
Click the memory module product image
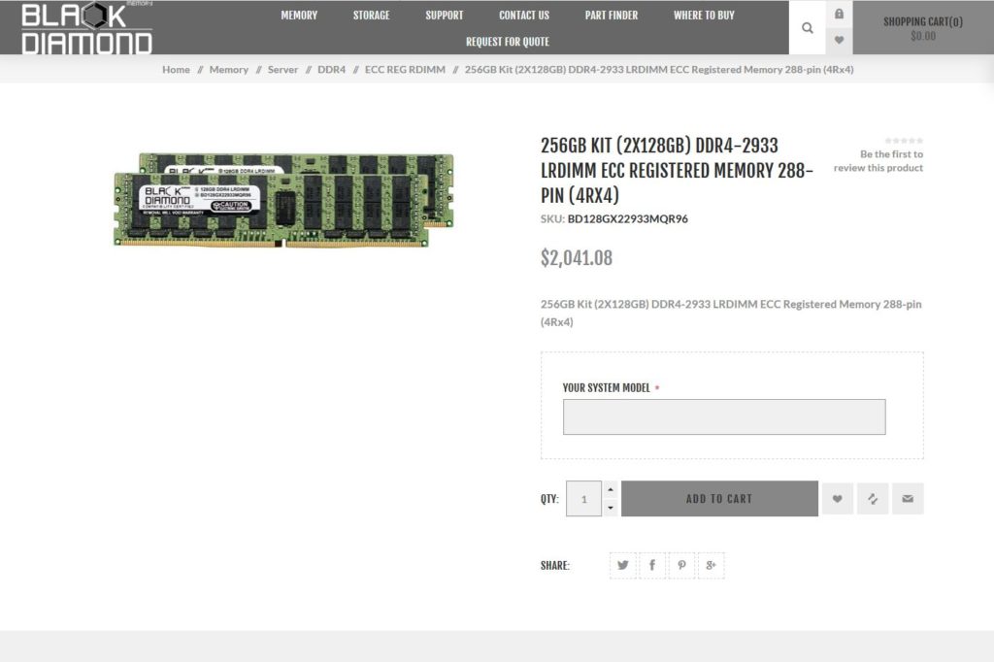point(283,200)
